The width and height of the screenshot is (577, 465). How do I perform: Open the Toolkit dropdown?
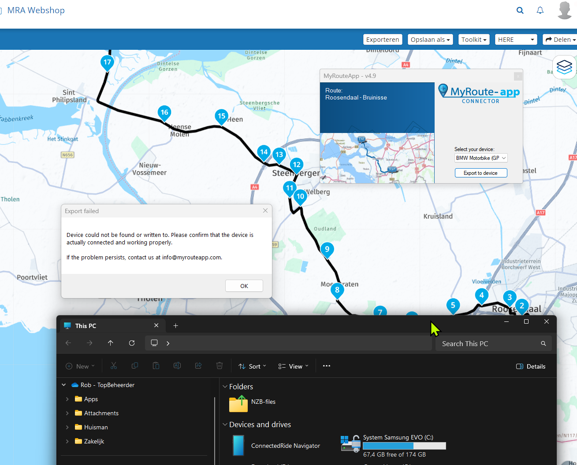point(474,40)
